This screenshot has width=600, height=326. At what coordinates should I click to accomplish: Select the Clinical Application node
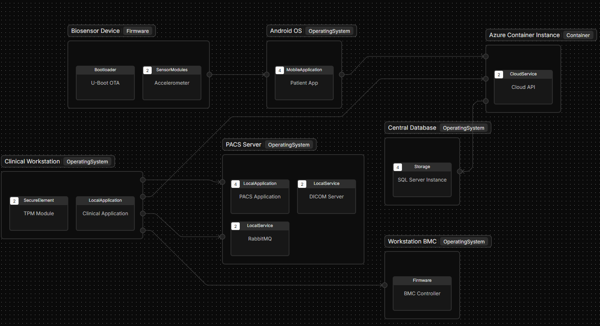click(x=105, y=214)
